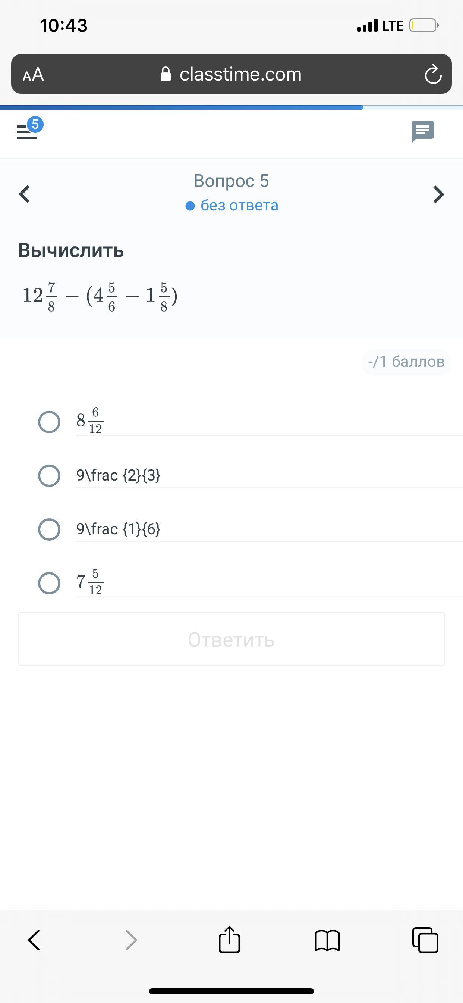Select the answer 8 6/12
Screen dimensions: 463x1003
point(49,422)
